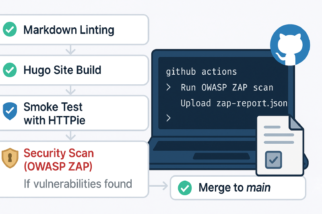Image resolution: width=322 pixels, height=214 pixels.
Task: Click the green checkmark next to Markdown Linting
Action: pyautogui.click(x=10, y=29)
